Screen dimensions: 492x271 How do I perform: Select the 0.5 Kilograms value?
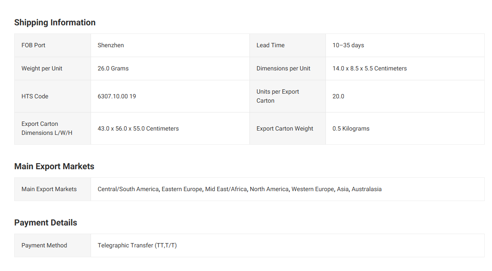(351, 128)
